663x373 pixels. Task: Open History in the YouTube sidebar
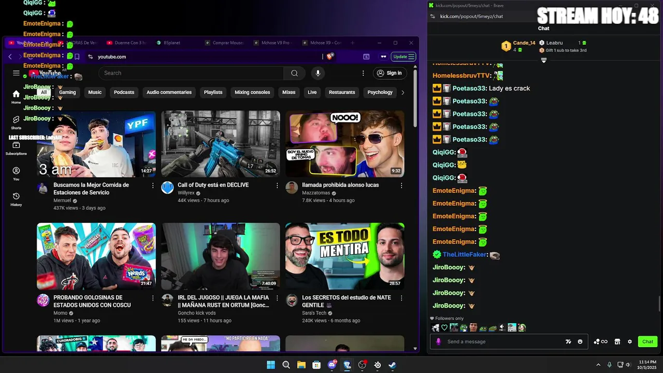point(16,199)
